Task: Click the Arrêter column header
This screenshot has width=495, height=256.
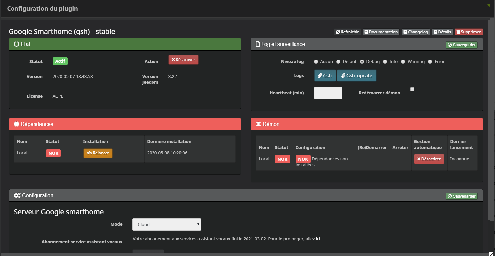Action: [400, 148]
